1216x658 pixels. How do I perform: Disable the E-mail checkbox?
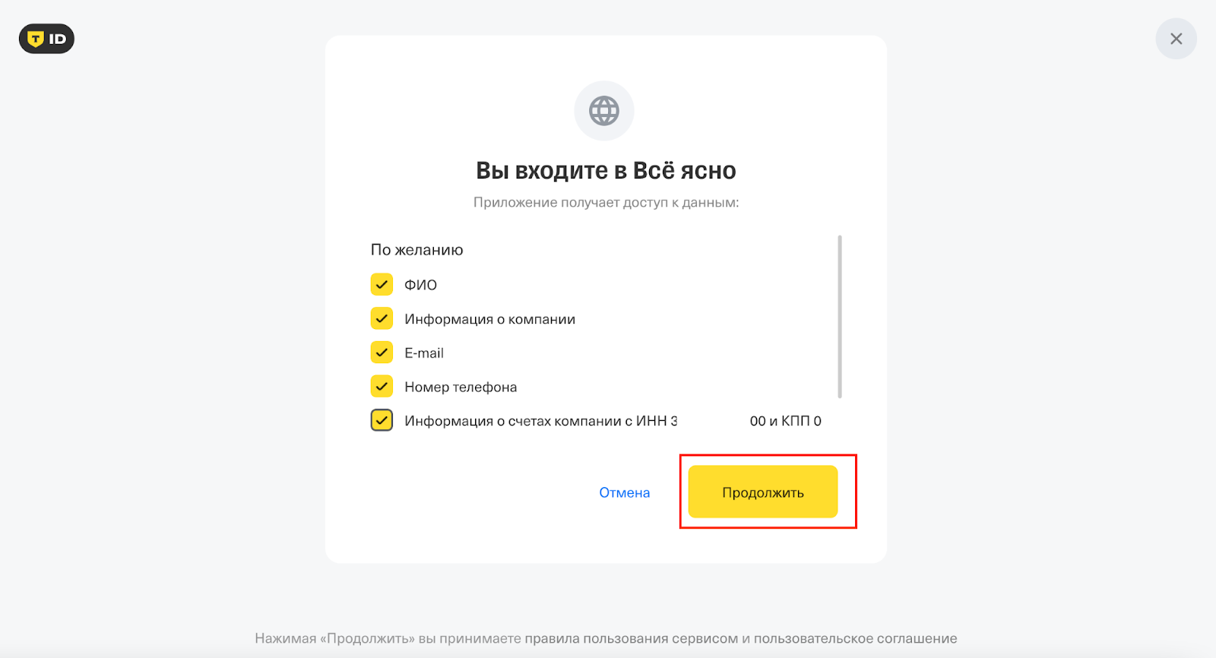(382, 353)
